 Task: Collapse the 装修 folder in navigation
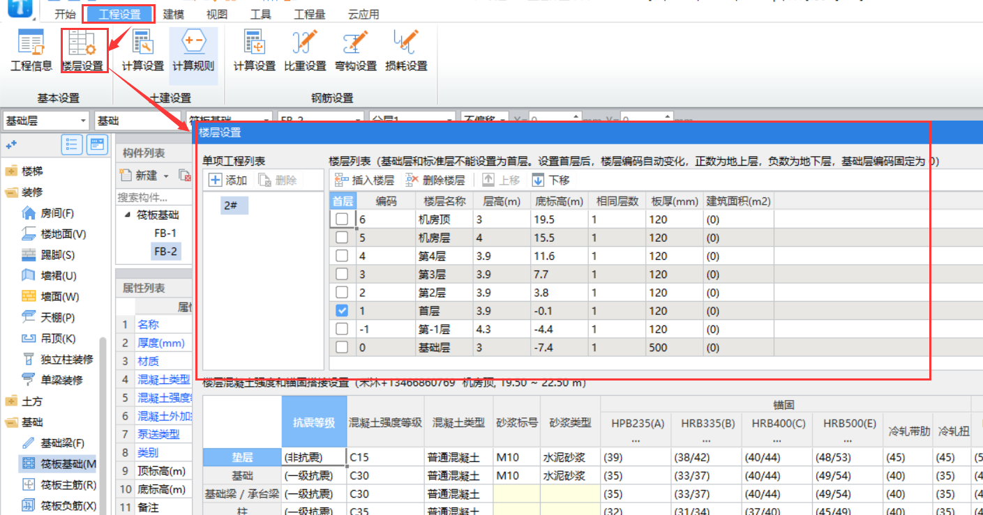11,192
